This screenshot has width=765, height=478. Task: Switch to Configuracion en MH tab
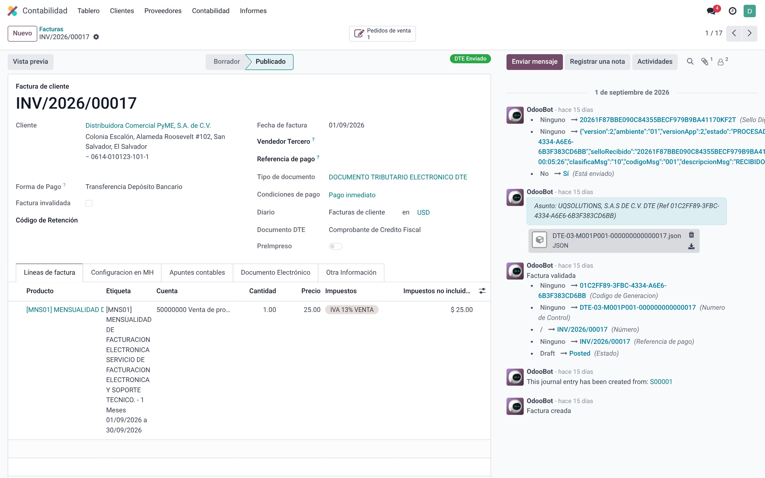(x=122, y=272)
